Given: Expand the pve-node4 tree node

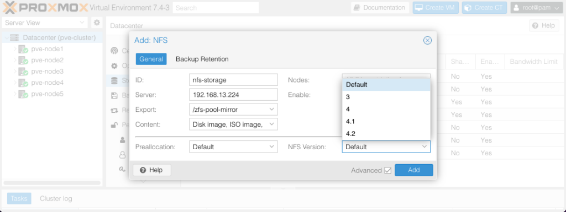Looking at the screenshot, I should (15, 83).
